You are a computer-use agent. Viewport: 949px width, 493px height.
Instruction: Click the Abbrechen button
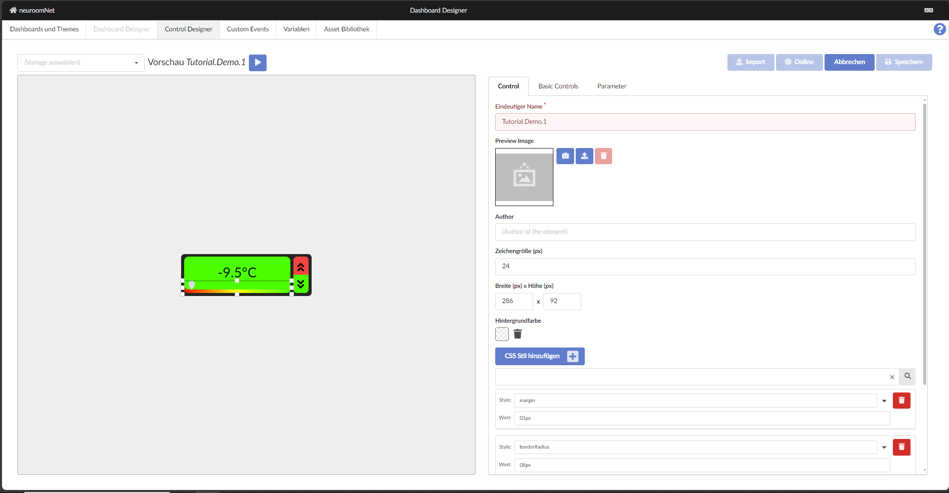(849, 62)
